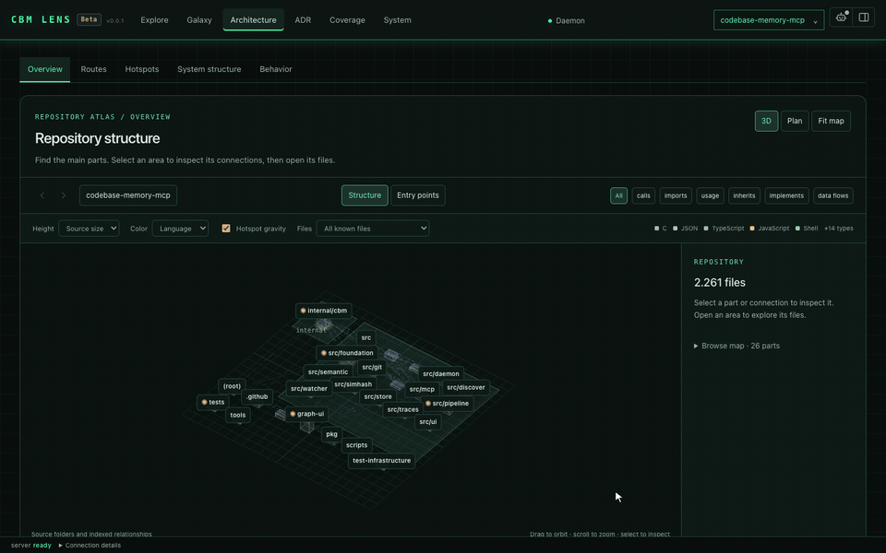886x553 pixels.
Task: Click the 'server ready' status text
Action: 31,546
